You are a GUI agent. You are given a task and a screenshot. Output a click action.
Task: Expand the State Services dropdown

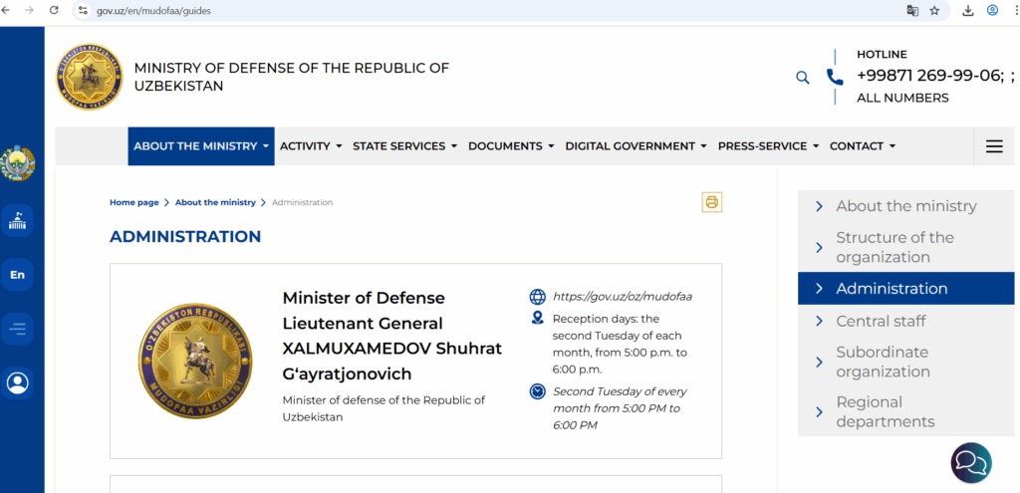(404, 146)
